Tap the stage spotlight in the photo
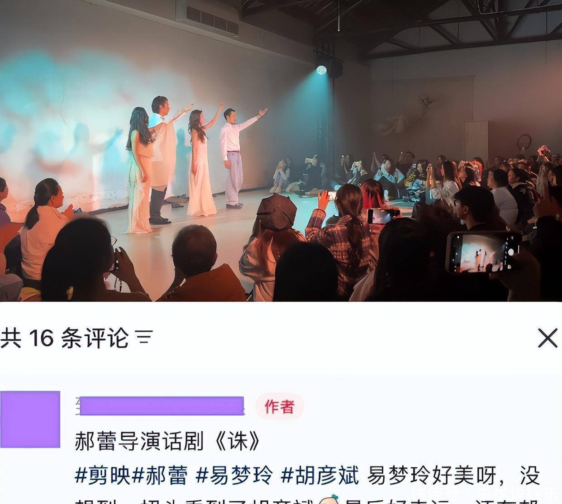This screenshot has width=562, height=504. [322, 70]
